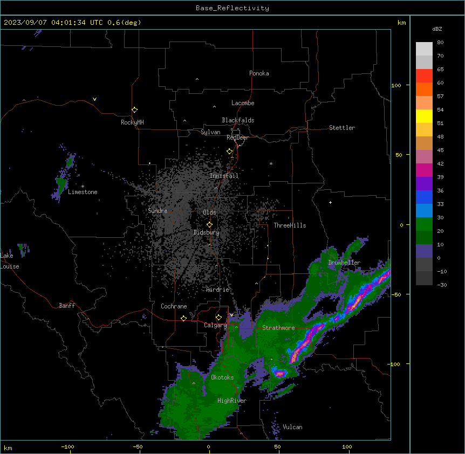Select the magenta 39-42 dBZ legend swatch
The width and height of the screenshot is (465, 454).
pyautogui.click(x=424, y=170)
